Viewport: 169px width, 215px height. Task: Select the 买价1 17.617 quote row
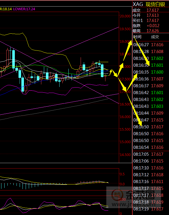click(151, 21)
